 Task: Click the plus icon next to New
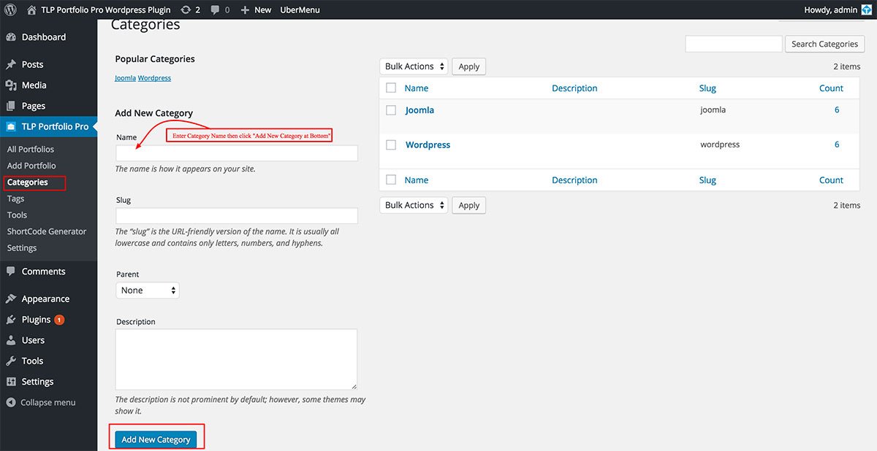coord(245,9)
